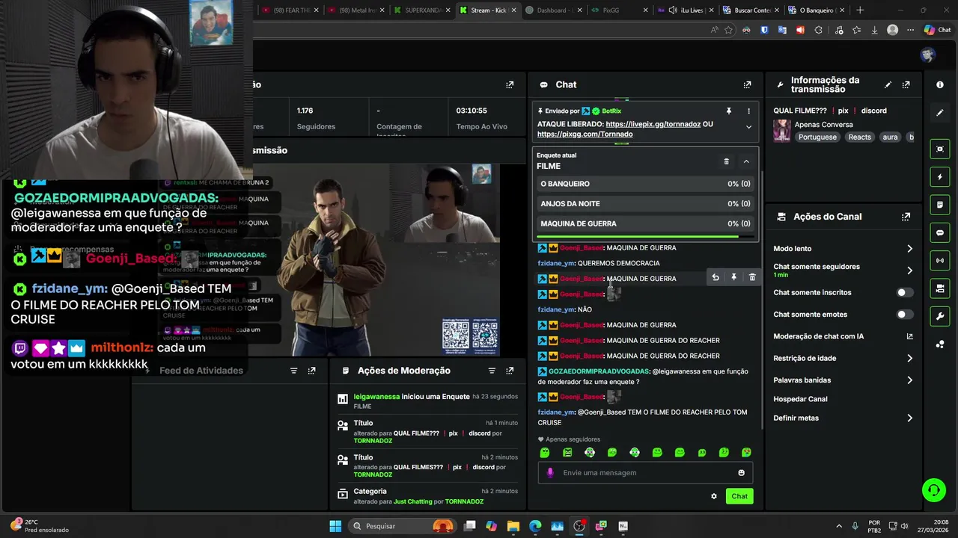Toggle the lightning bolt sidebar icon

point(940,177)
